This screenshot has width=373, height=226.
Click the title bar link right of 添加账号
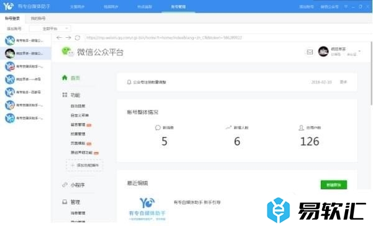click(329, 7)
